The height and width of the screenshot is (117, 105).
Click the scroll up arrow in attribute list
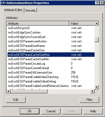[x=97, y=23]
